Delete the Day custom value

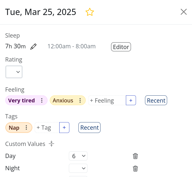click(x=135, y=156)
